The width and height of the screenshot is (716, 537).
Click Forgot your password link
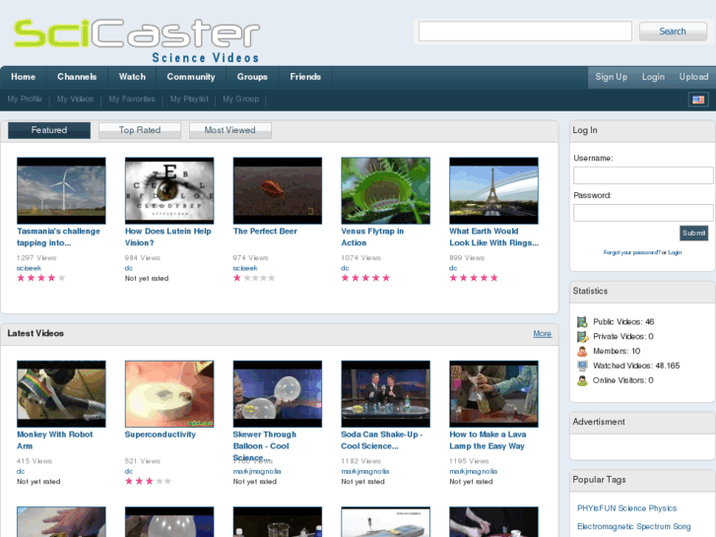(x=632, y=252)
